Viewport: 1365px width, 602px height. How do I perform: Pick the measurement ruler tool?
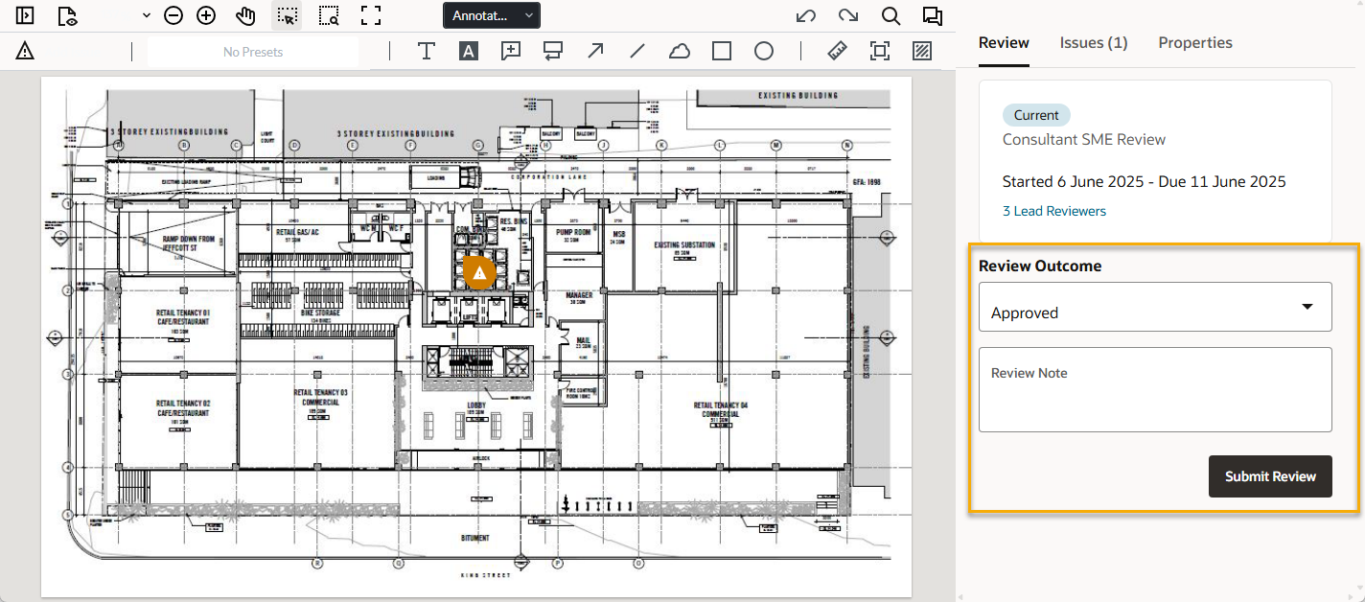(837, 51)
